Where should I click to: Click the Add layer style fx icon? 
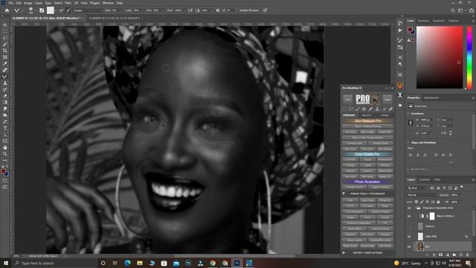[x=434, y=255]
